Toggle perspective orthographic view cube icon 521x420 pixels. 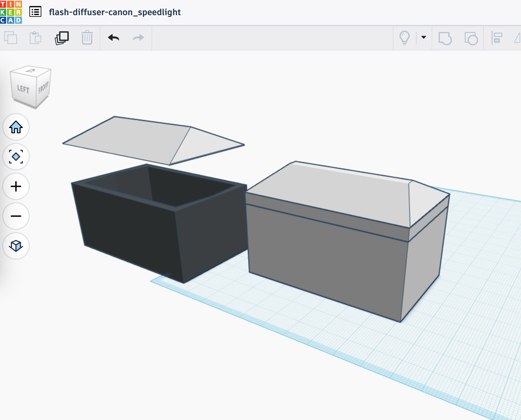[x=16, y=246]
